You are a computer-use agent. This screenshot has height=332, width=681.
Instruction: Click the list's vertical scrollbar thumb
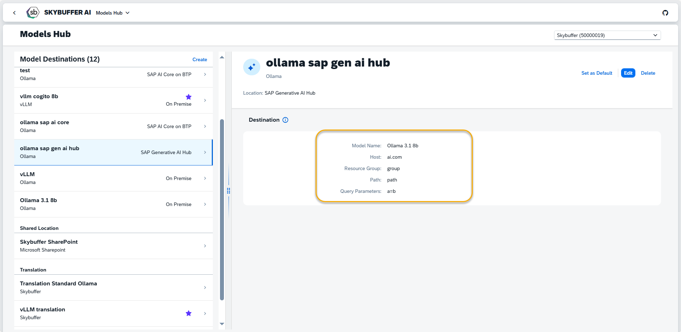(222, 210)
